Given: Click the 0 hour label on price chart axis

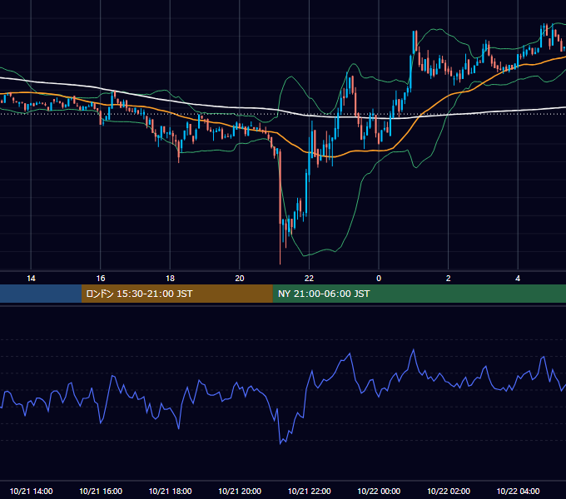Looking at the screenshot, I should coord(379,279).
